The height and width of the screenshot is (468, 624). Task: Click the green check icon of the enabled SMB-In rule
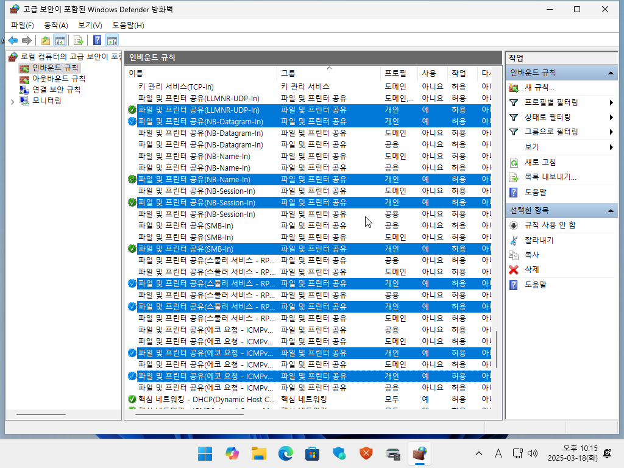[132, 249]
